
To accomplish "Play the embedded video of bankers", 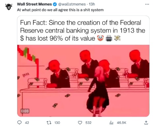I will (83, 81).
